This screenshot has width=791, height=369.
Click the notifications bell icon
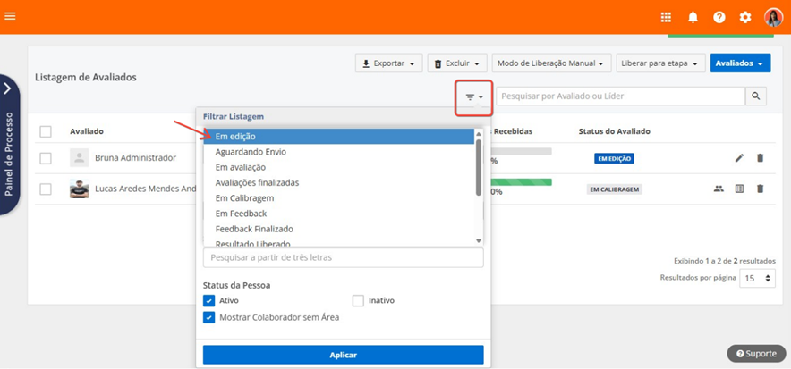[693, 17]
